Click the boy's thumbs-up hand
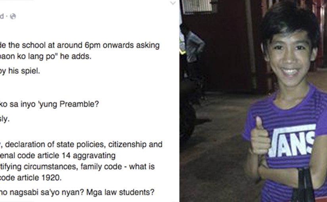Screen dimensions: 327x202 coord(260,136)
